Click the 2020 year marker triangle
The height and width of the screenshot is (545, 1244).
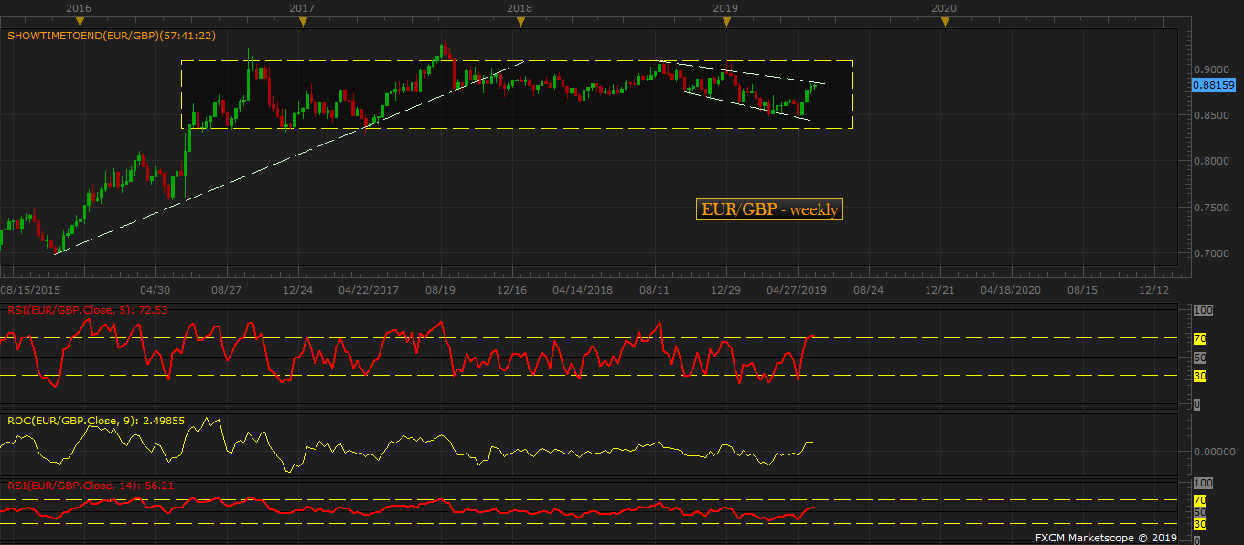(945, 22)
